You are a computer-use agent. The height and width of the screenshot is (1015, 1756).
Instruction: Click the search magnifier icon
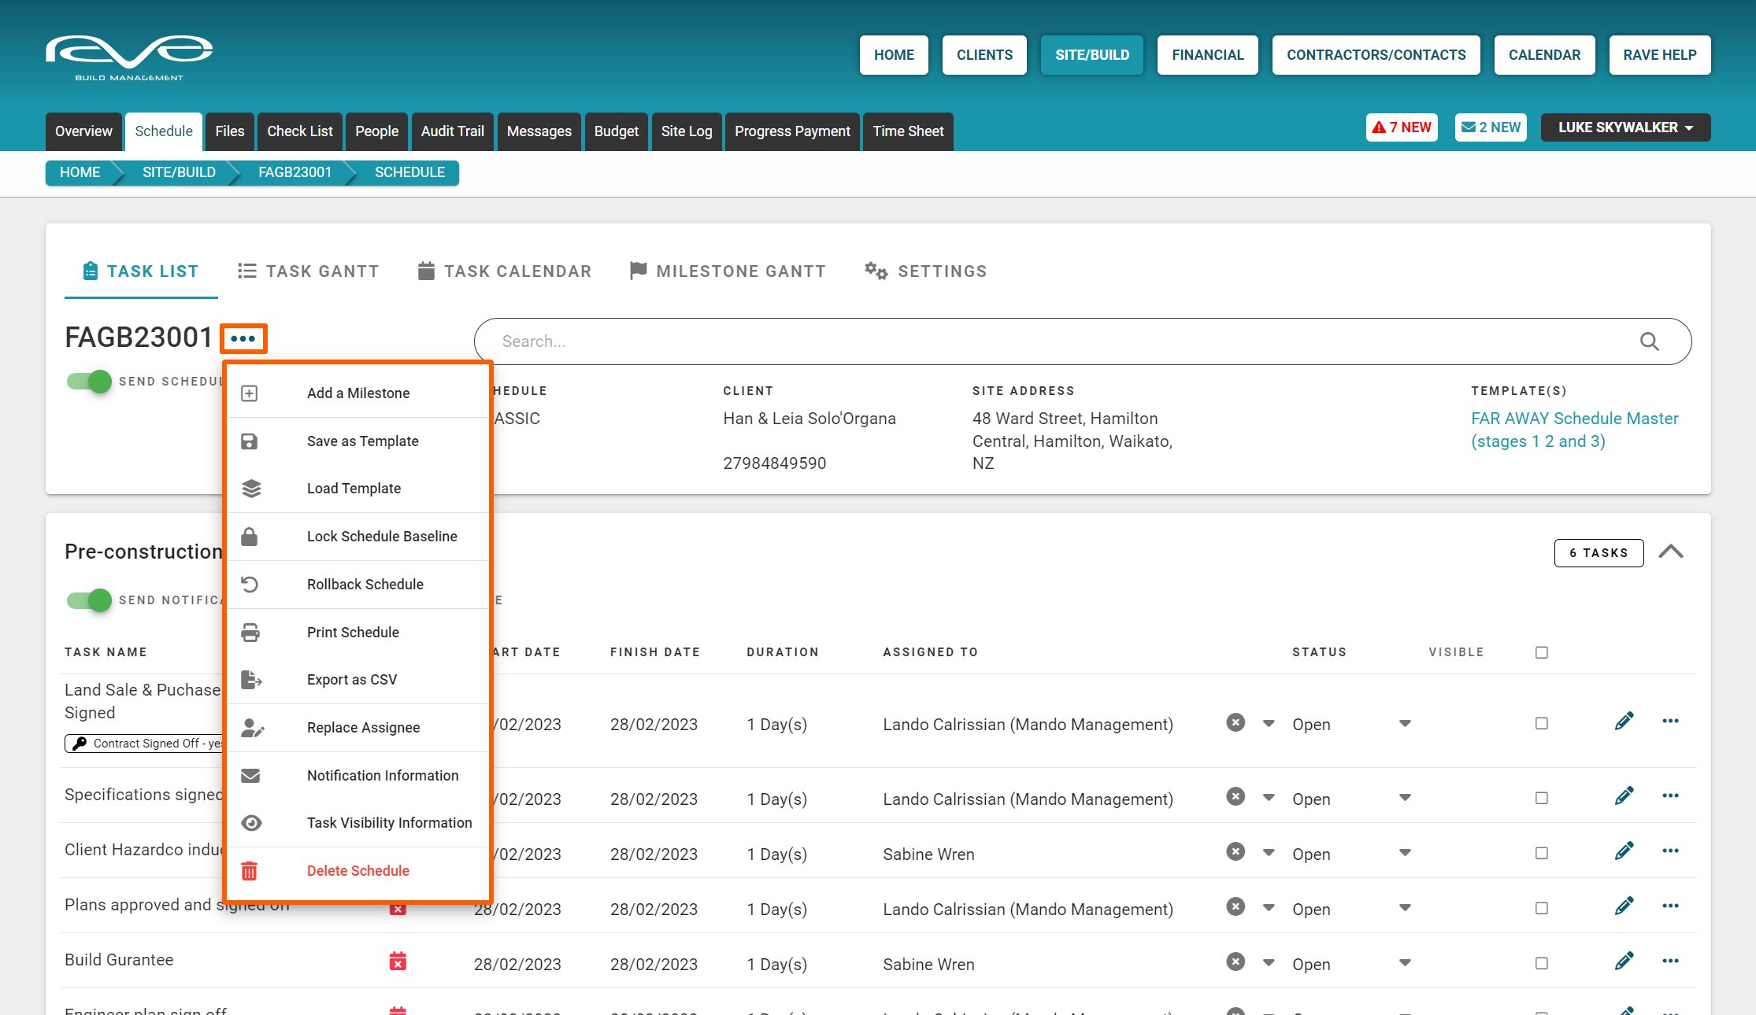click(1649, 341)
